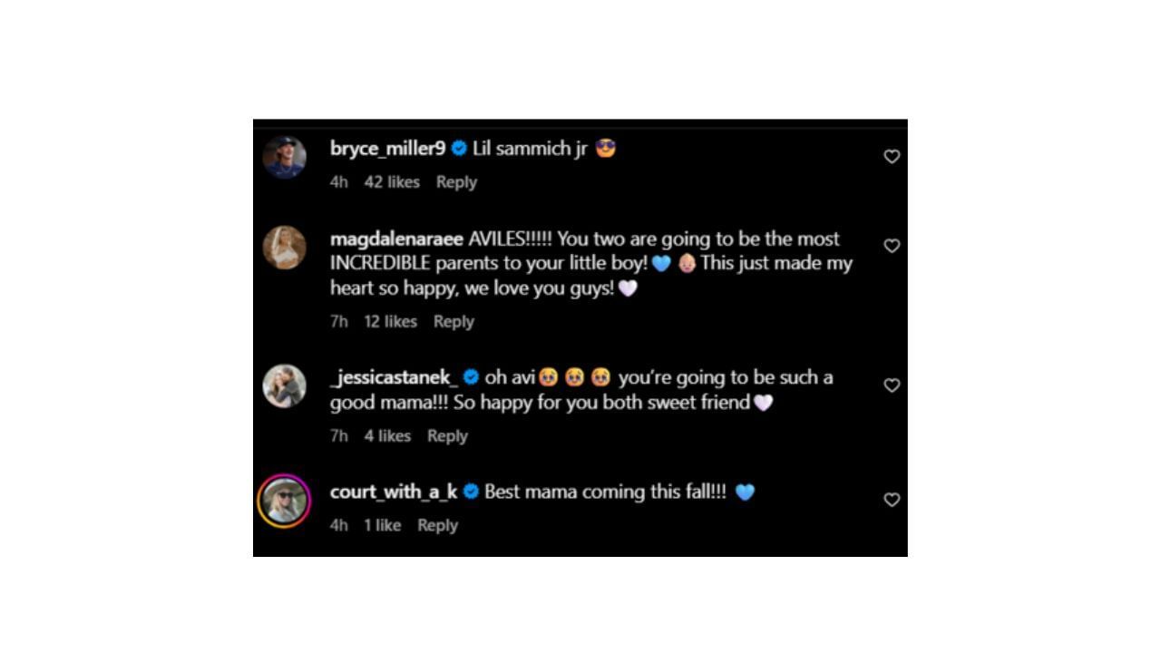
Task: Reply to _jessicastanek_'s comment
Action: (447, 435)
